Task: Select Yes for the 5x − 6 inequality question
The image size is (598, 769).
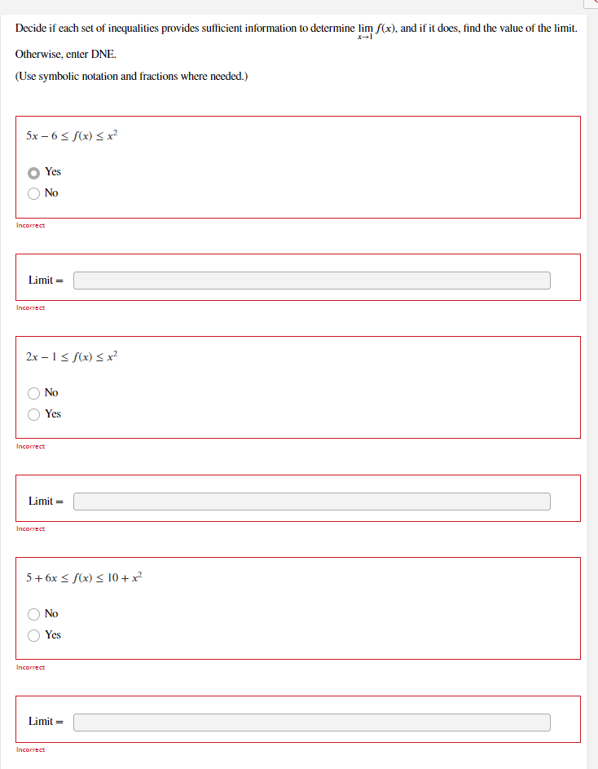Action: 33,172
